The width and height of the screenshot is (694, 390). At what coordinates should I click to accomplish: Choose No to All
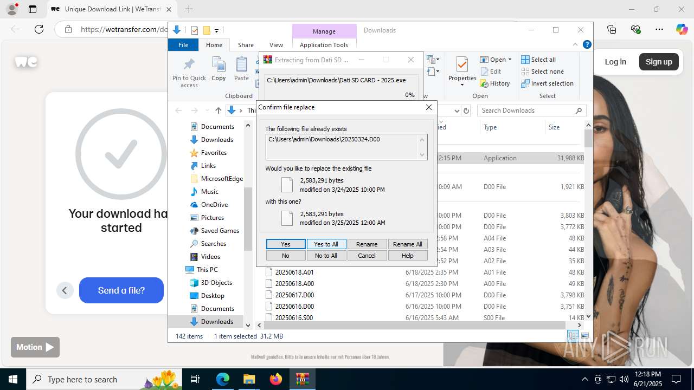pyautogui.click(x=326, y=256)
